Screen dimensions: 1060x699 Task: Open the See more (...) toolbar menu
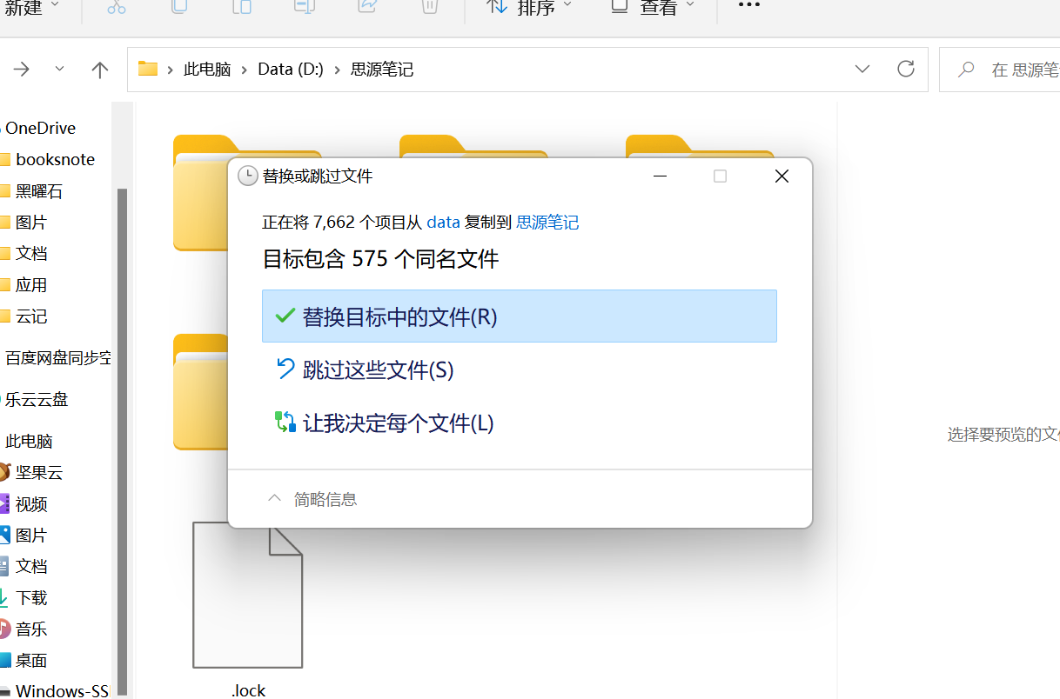(748, 5)
